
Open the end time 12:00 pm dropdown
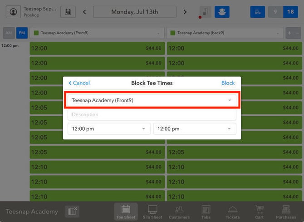pyautogui.click(x=195, y=129)
